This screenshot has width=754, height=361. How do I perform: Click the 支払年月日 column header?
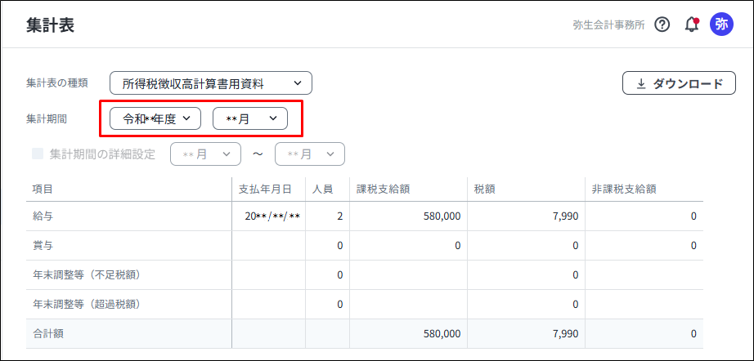click(x=265, y=189)
